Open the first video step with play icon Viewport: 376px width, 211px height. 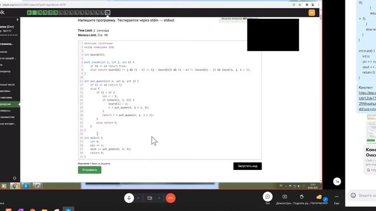click(x=29, y=13)
